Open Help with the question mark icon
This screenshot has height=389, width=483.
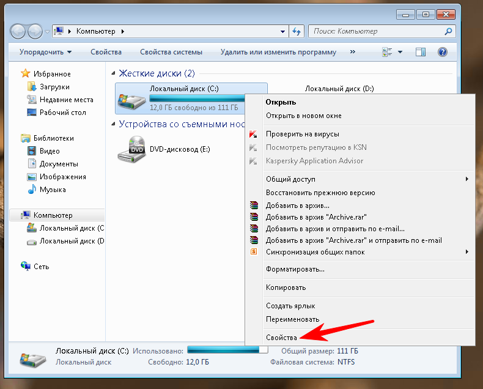coord(442,52)
